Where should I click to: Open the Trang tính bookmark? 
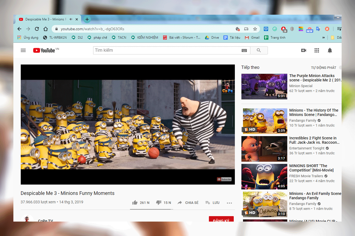click(x=275, y=38)
